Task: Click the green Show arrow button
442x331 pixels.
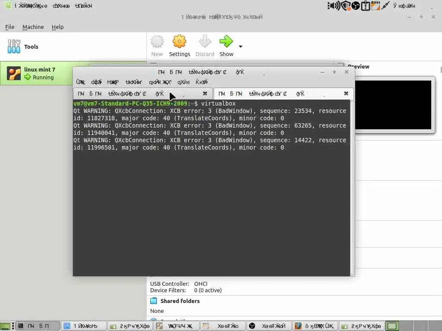Action: (x=226, y=41)
